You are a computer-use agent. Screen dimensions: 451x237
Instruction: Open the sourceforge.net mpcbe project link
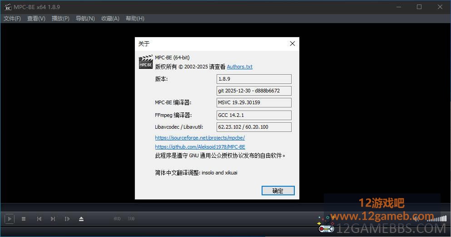pyautogui.click(x=200, y=138)
